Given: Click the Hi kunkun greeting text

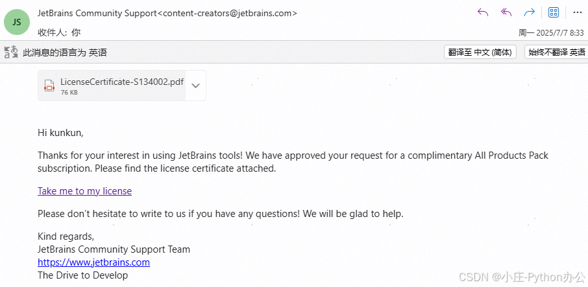Looking at the screenshot, I should 60,133.
